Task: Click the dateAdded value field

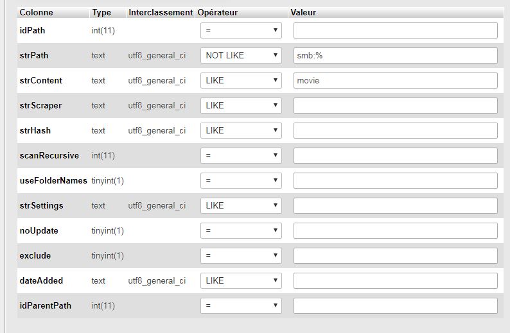Action: coord(395,280)
